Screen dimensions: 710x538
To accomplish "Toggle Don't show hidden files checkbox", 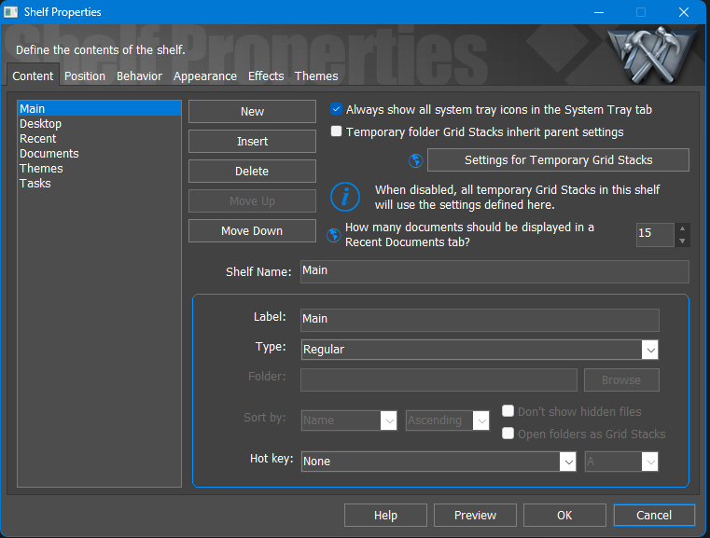I will click(508, 411).
